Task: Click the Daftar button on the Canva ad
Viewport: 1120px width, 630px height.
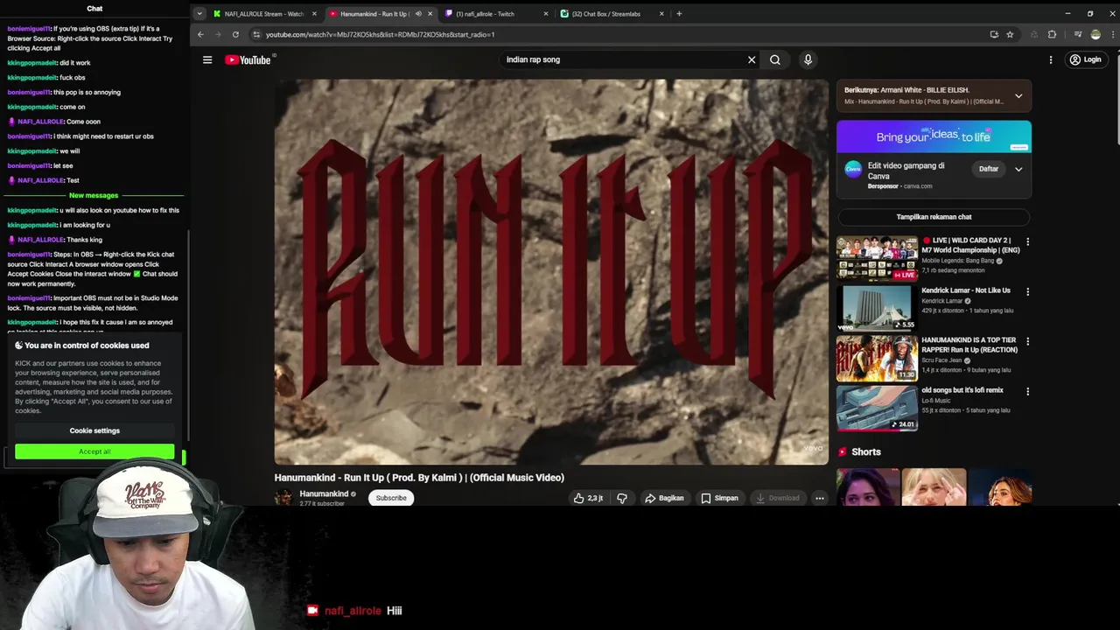Action: pos(989,169)
